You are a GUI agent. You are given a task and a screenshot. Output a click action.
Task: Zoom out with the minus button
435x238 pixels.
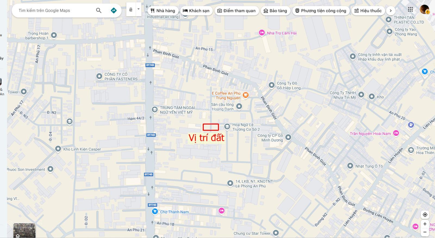click(425, 232)
